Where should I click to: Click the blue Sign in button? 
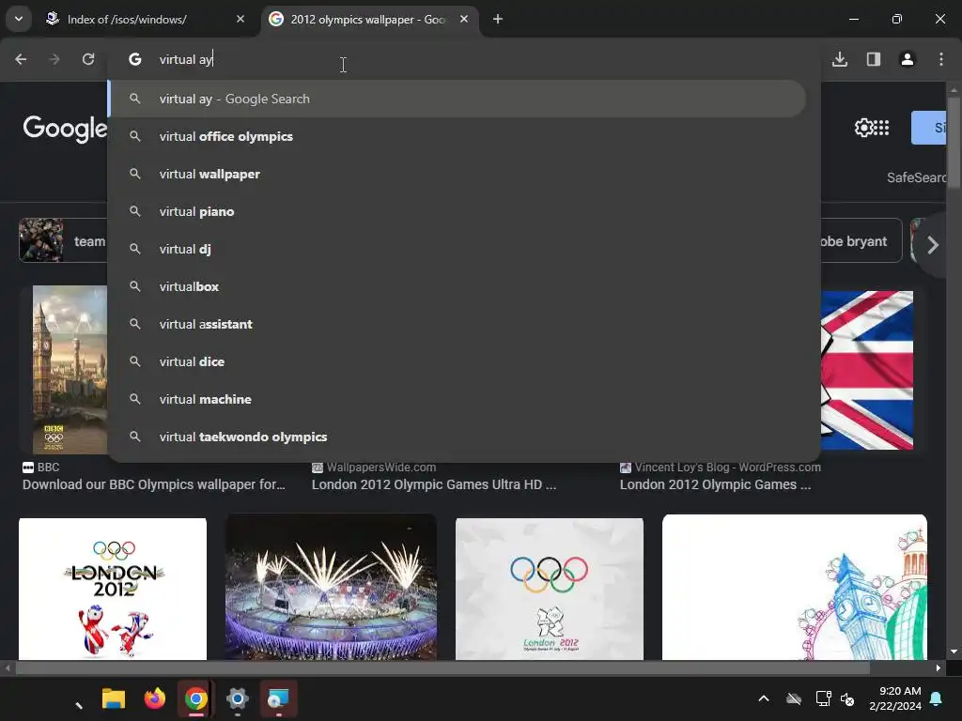(928, 128)
